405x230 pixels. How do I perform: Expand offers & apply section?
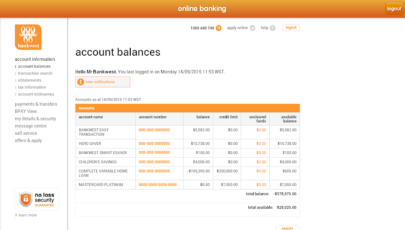[x=29, y=140]
